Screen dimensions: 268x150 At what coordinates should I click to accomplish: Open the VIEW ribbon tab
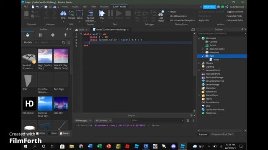94,7
